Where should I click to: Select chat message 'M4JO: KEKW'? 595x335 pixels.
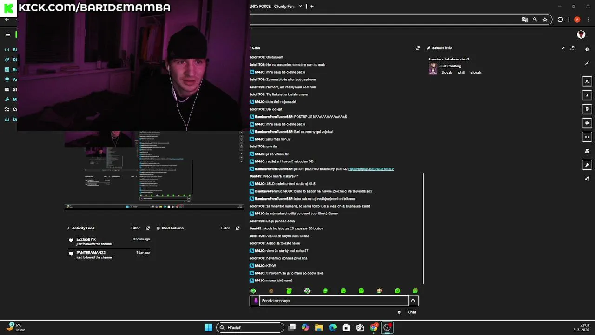[x=263, y=266]
